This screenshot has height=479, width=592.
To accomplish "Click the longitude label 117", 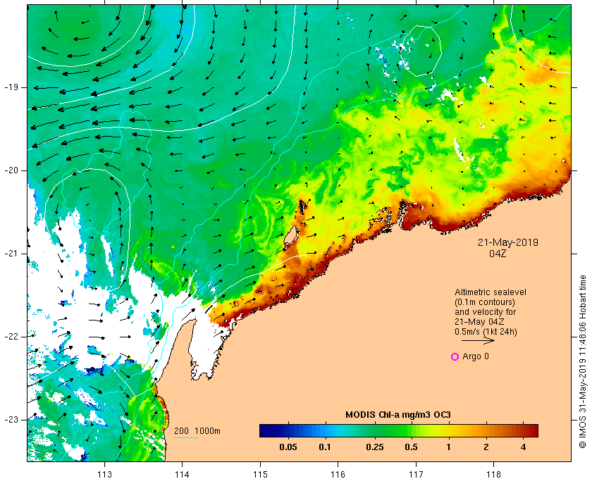I will pos(416,474).
